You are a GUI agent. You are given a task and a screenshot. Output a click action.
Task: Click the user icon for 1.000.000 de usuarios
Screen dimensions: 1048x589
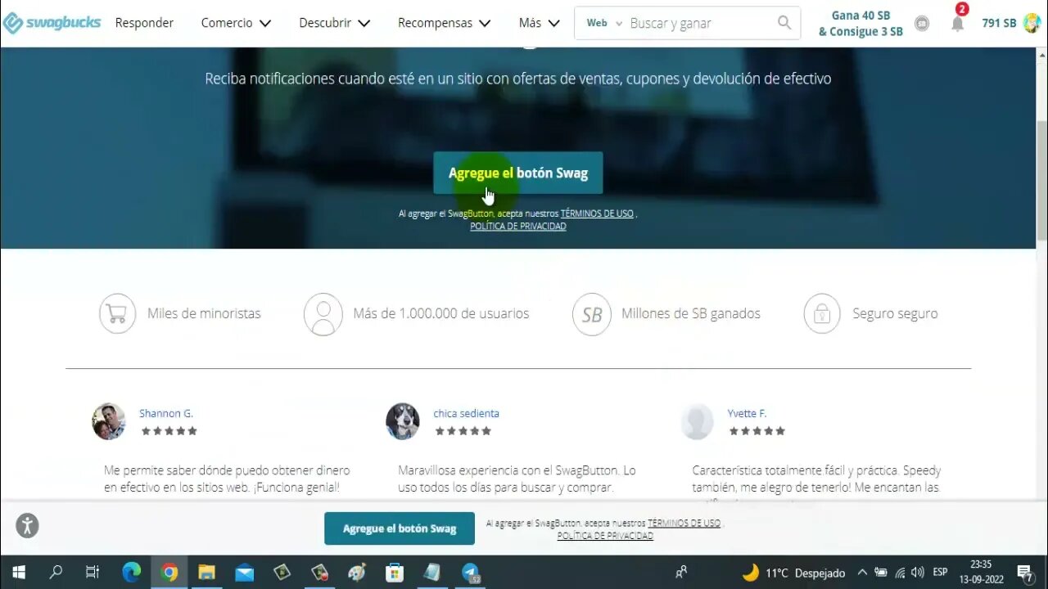[323, 314]
